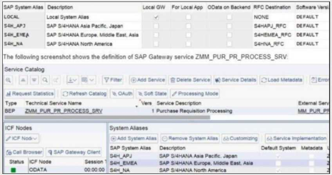The height and width of the screenshot is (175, 332).
Task: Enable For Local App checkbox for S4H_APJ
Action: point(189,26)
